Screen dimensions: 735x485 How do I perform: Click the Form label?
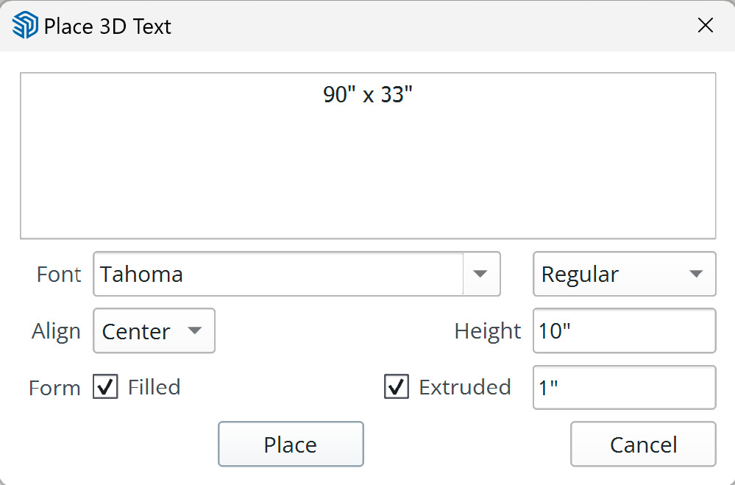[54, 389]
